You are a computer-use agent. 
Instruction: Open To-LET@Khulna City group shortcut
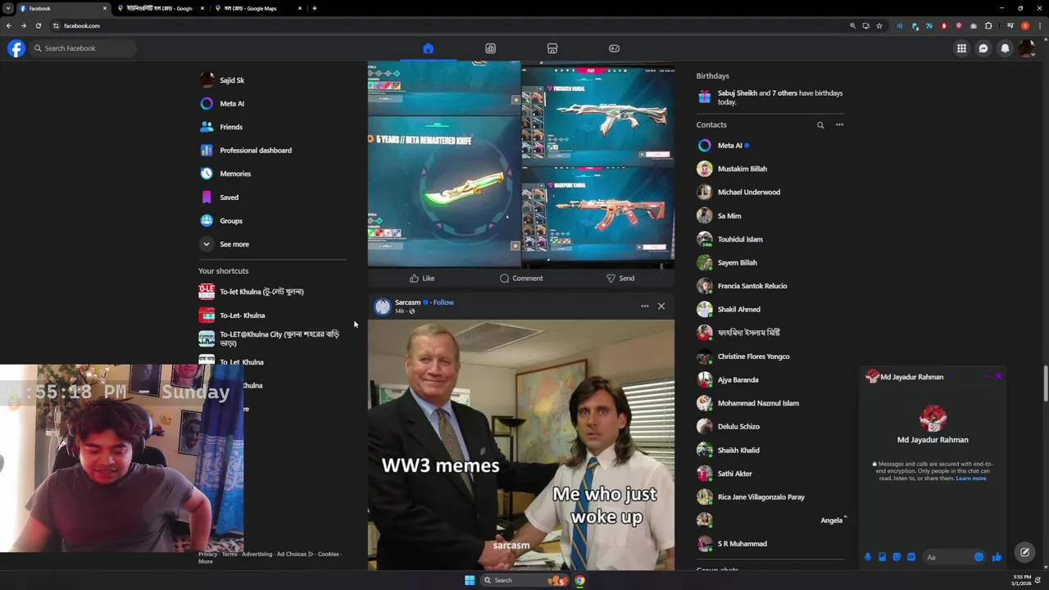pyautogui.click(x=272, y=338)
